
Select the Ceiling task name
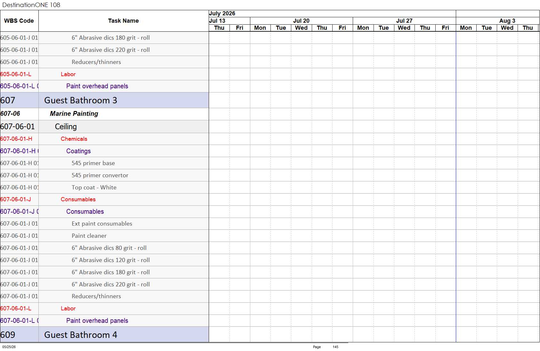click(66, 127)
